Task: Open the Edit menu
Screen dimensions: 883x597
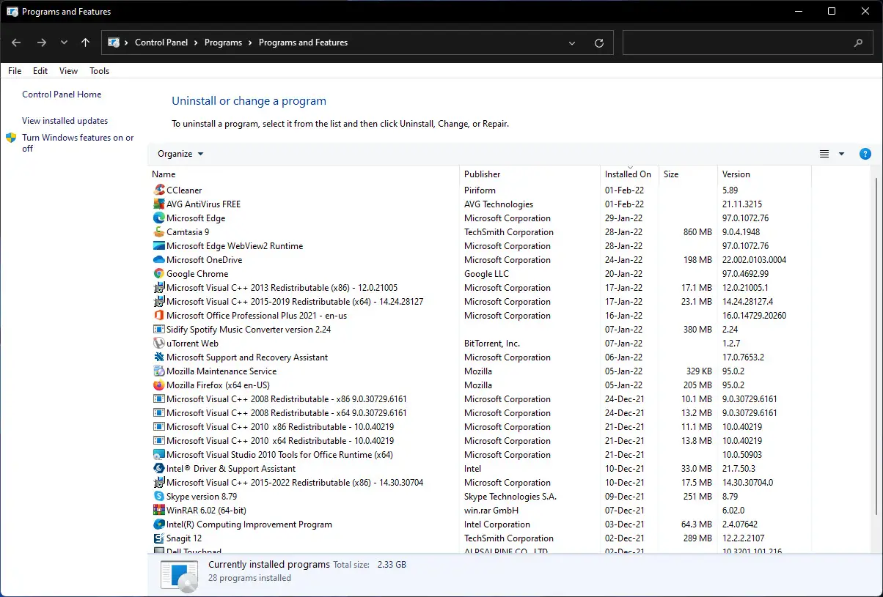Action: pyautogui.click(x=40, y=71)
